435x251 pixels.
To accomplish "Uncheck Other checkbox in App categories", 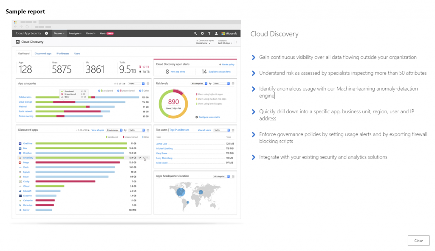I will click(140, 91).
